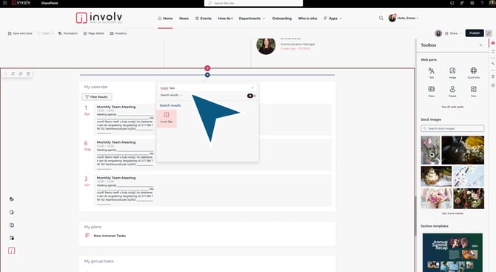Open the settings gear in top bar
This screenshot has width=496, height=272.
[472, 3]
